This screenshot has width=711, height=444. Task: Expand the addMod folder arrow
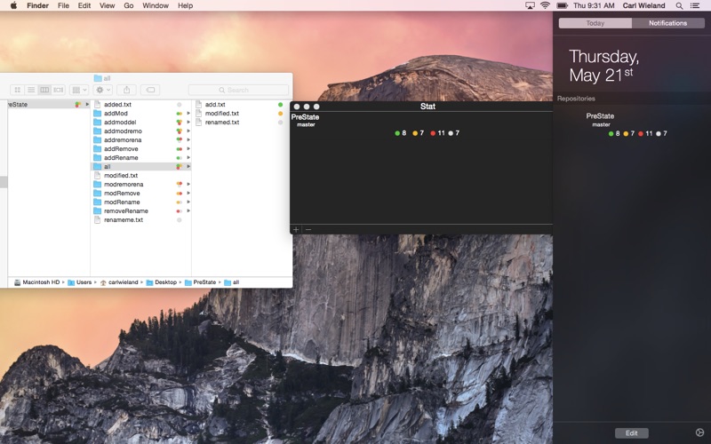(x=188, y=114)
